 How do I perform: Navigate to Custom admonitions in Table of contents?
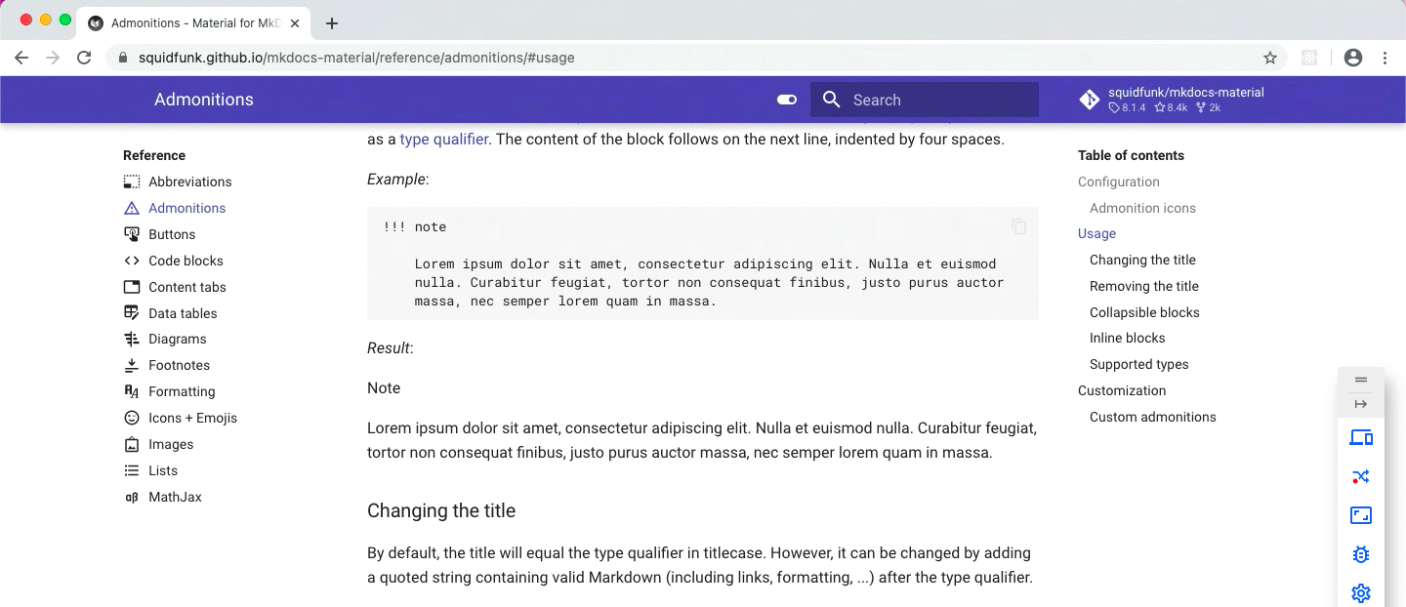coord(1152,417)
